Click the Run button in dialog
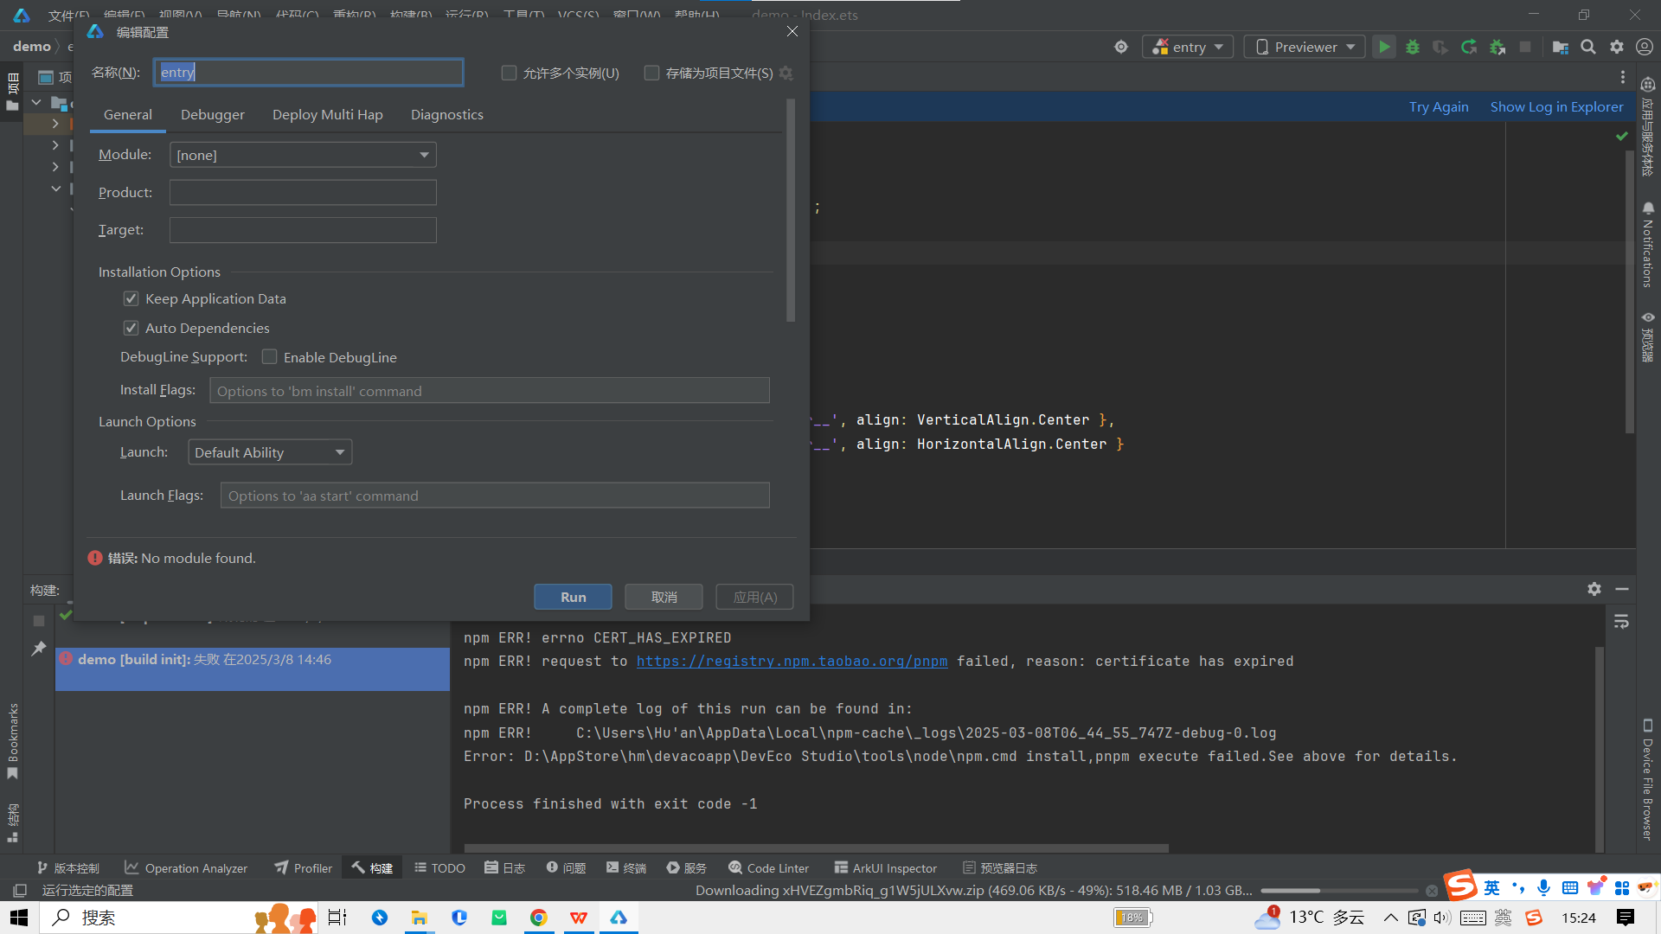This screenshot has width=1661, height=934. point(573,597)
